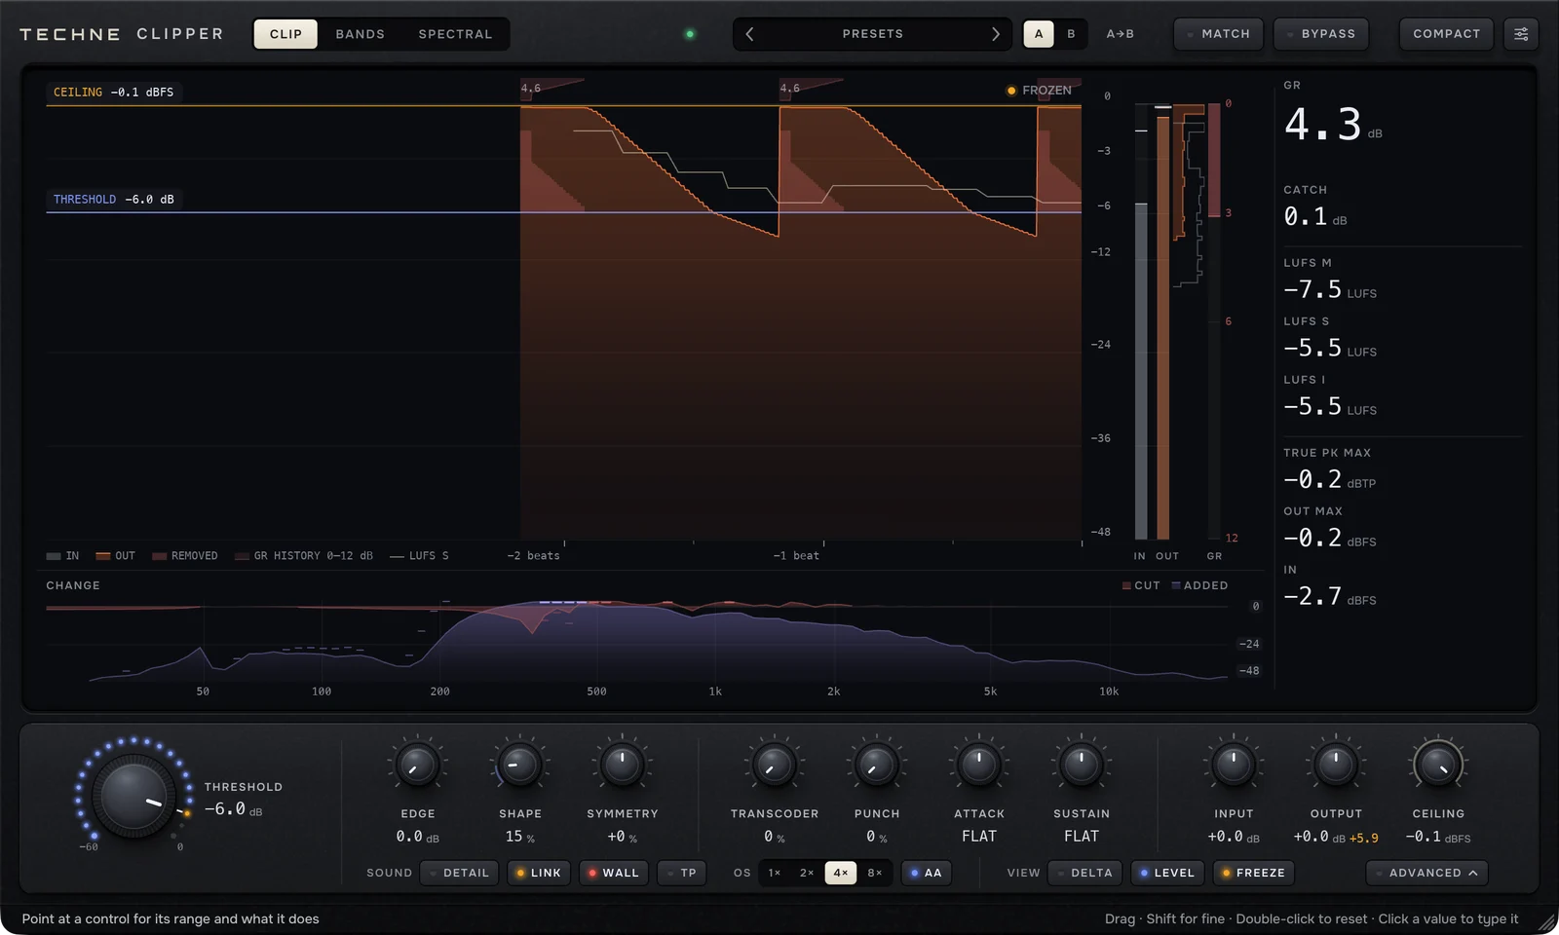Select 2× oversampling
Viewport: 1559px width, 935px height.
807,873
